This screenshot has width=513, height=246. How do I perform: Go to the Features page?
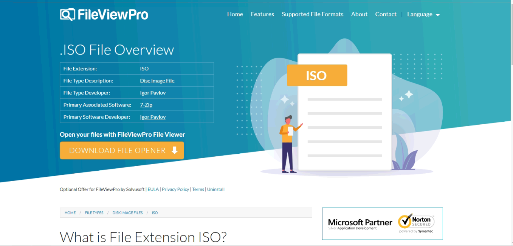[262, 14]
